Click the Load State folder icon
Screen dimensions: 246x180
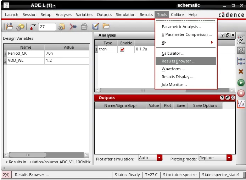click(x=106, y=26)
